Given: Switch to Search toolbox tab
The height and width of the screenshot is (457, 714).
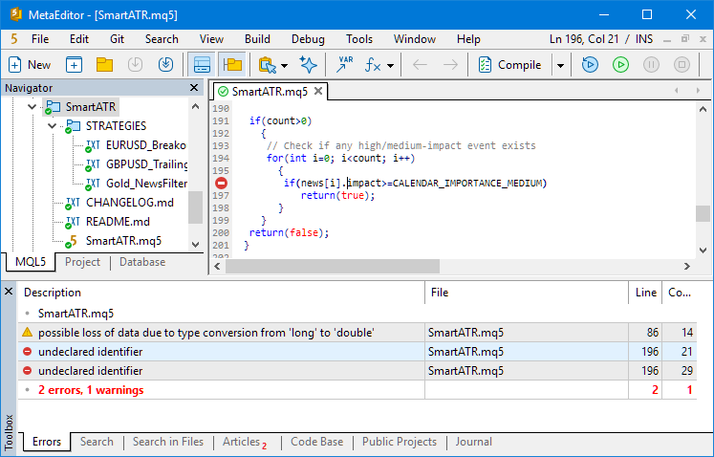Looking at the screenshot, I should click(x=97, y=442).
